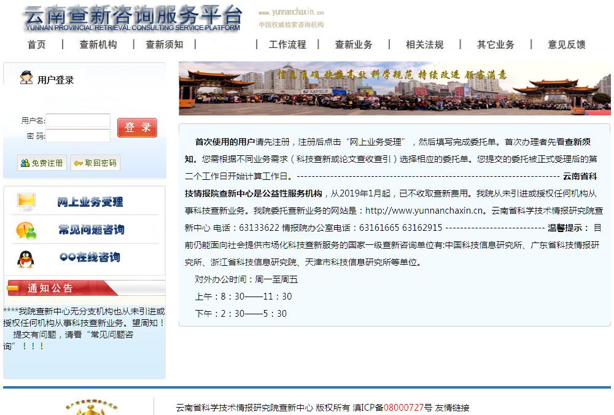Go to 查新机构 in the navigation

click(98, 44)
